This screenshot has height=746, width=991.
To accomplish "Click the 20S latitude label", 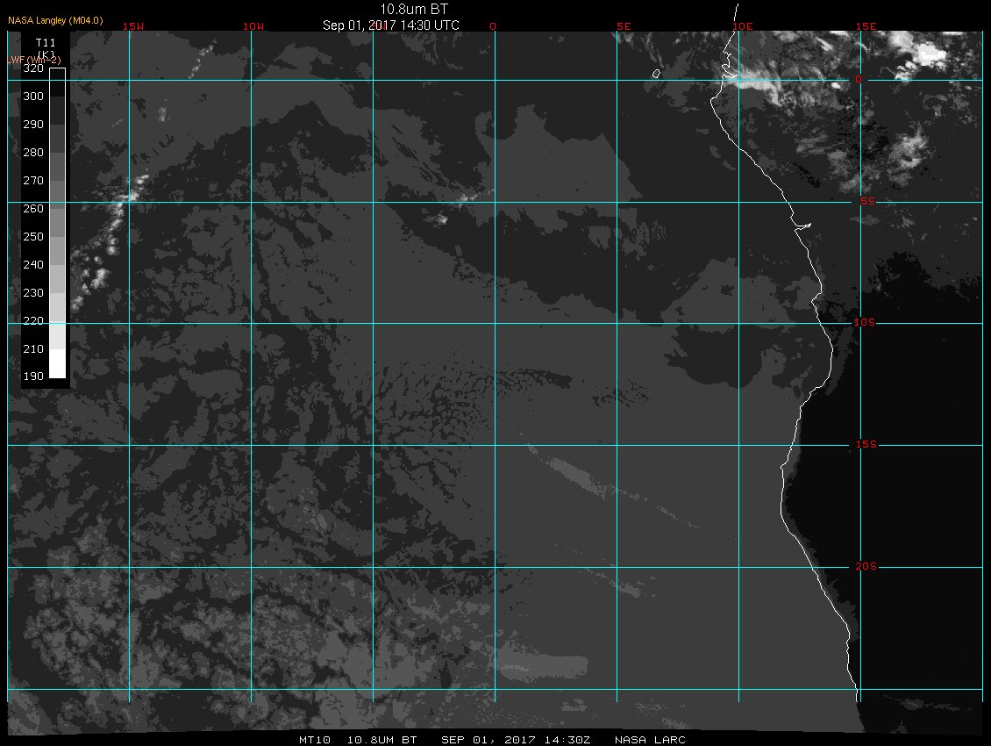I will [866, 566].
